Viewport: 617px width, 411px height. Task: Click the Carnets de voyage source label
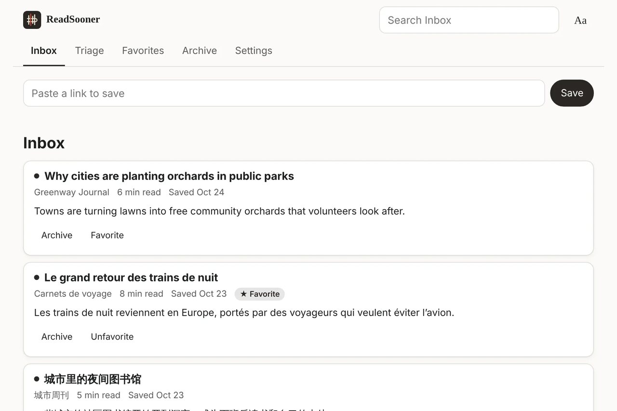coord(73,294)
